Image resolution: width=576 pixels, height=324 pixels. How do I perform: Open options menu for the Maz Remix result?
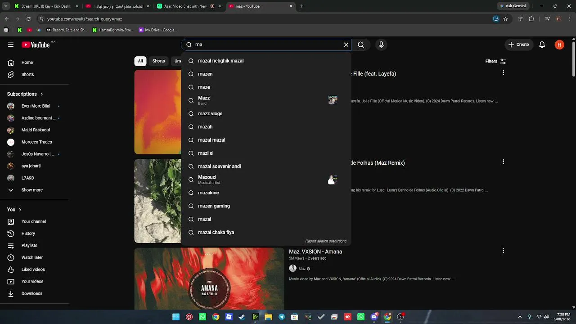click(503, 162)
